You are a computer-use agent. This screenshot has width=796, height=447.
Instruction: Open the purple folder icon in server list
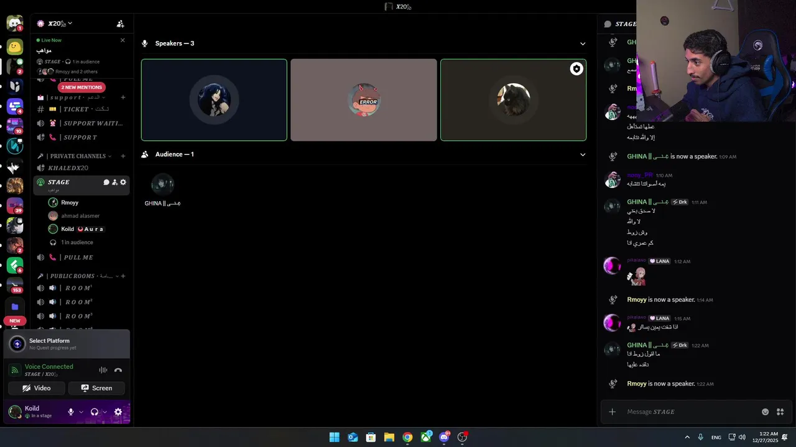point(15,307)
